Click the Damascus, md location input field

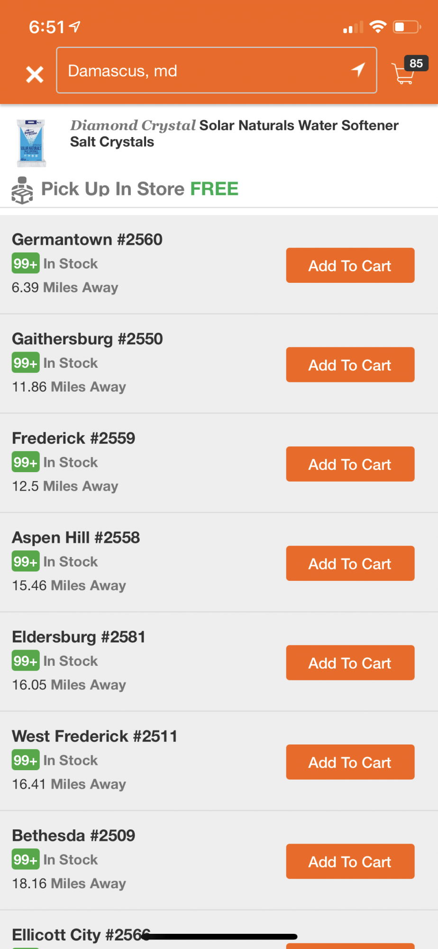tap(217, 70)
